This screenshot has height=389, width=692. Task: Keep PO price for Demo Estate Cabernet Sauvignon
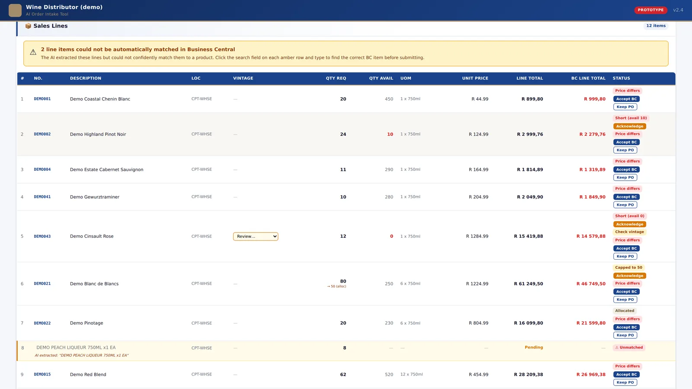[625, 178]
